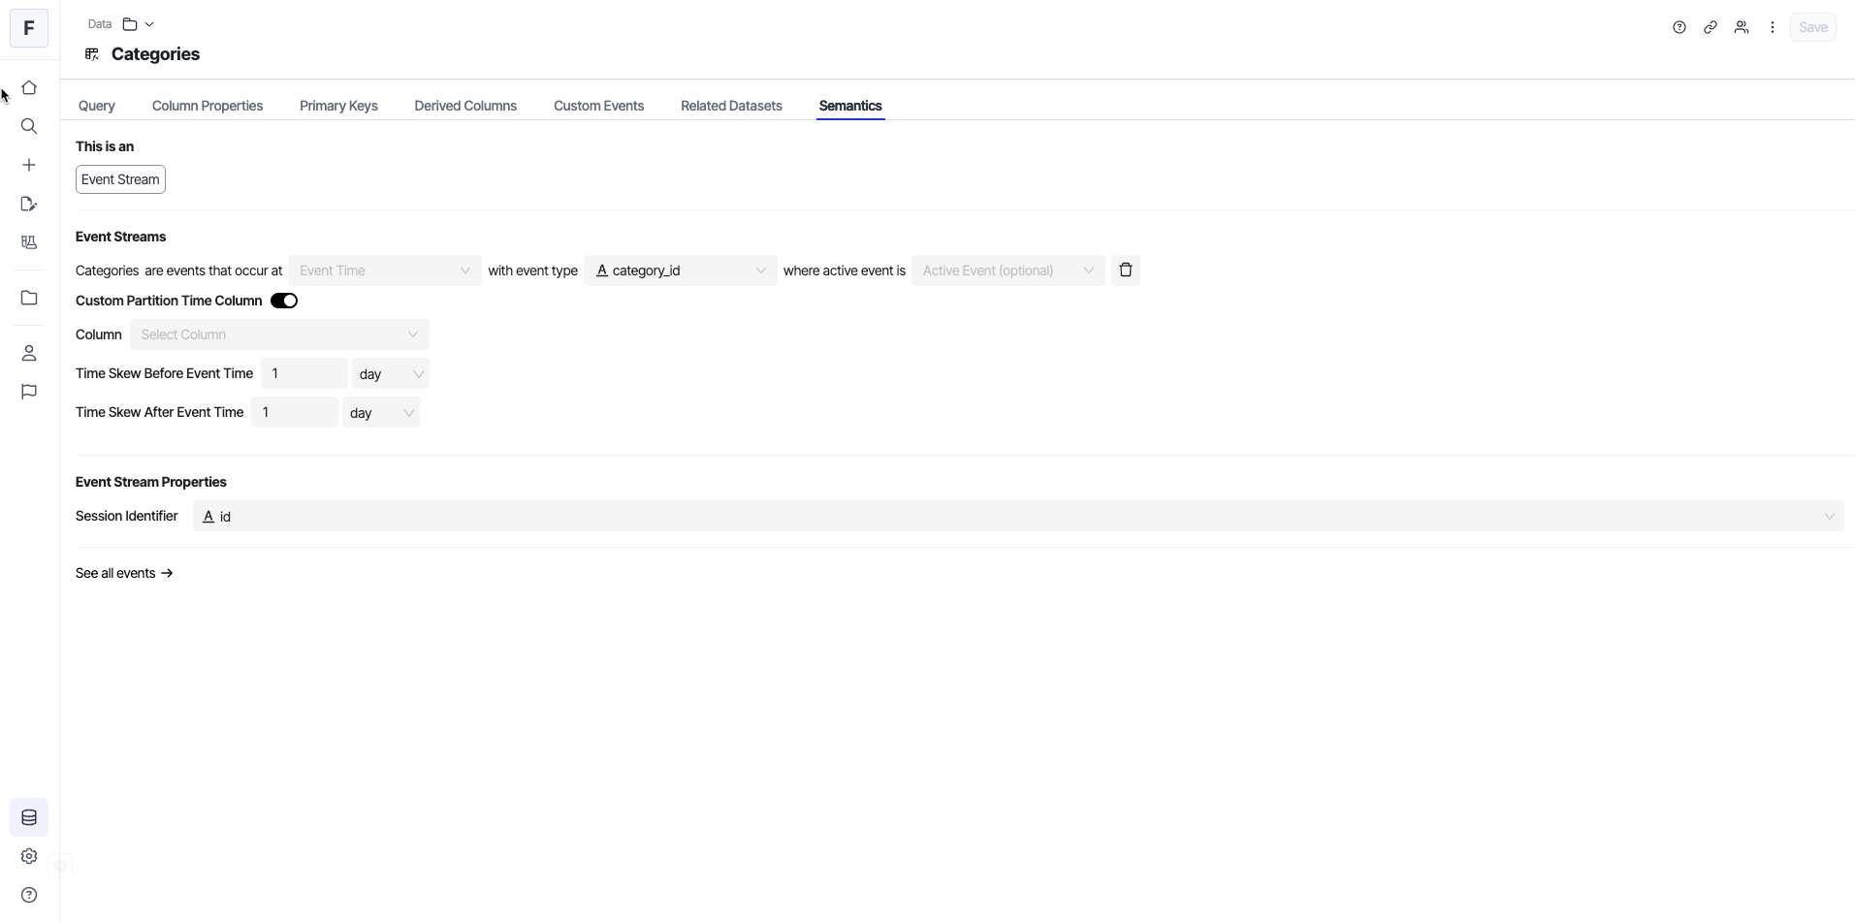Open the Active Event (optional) dropdown
Viewport: 1855px width, 923px height.
pyautogui.click(x=1008, y=271)
